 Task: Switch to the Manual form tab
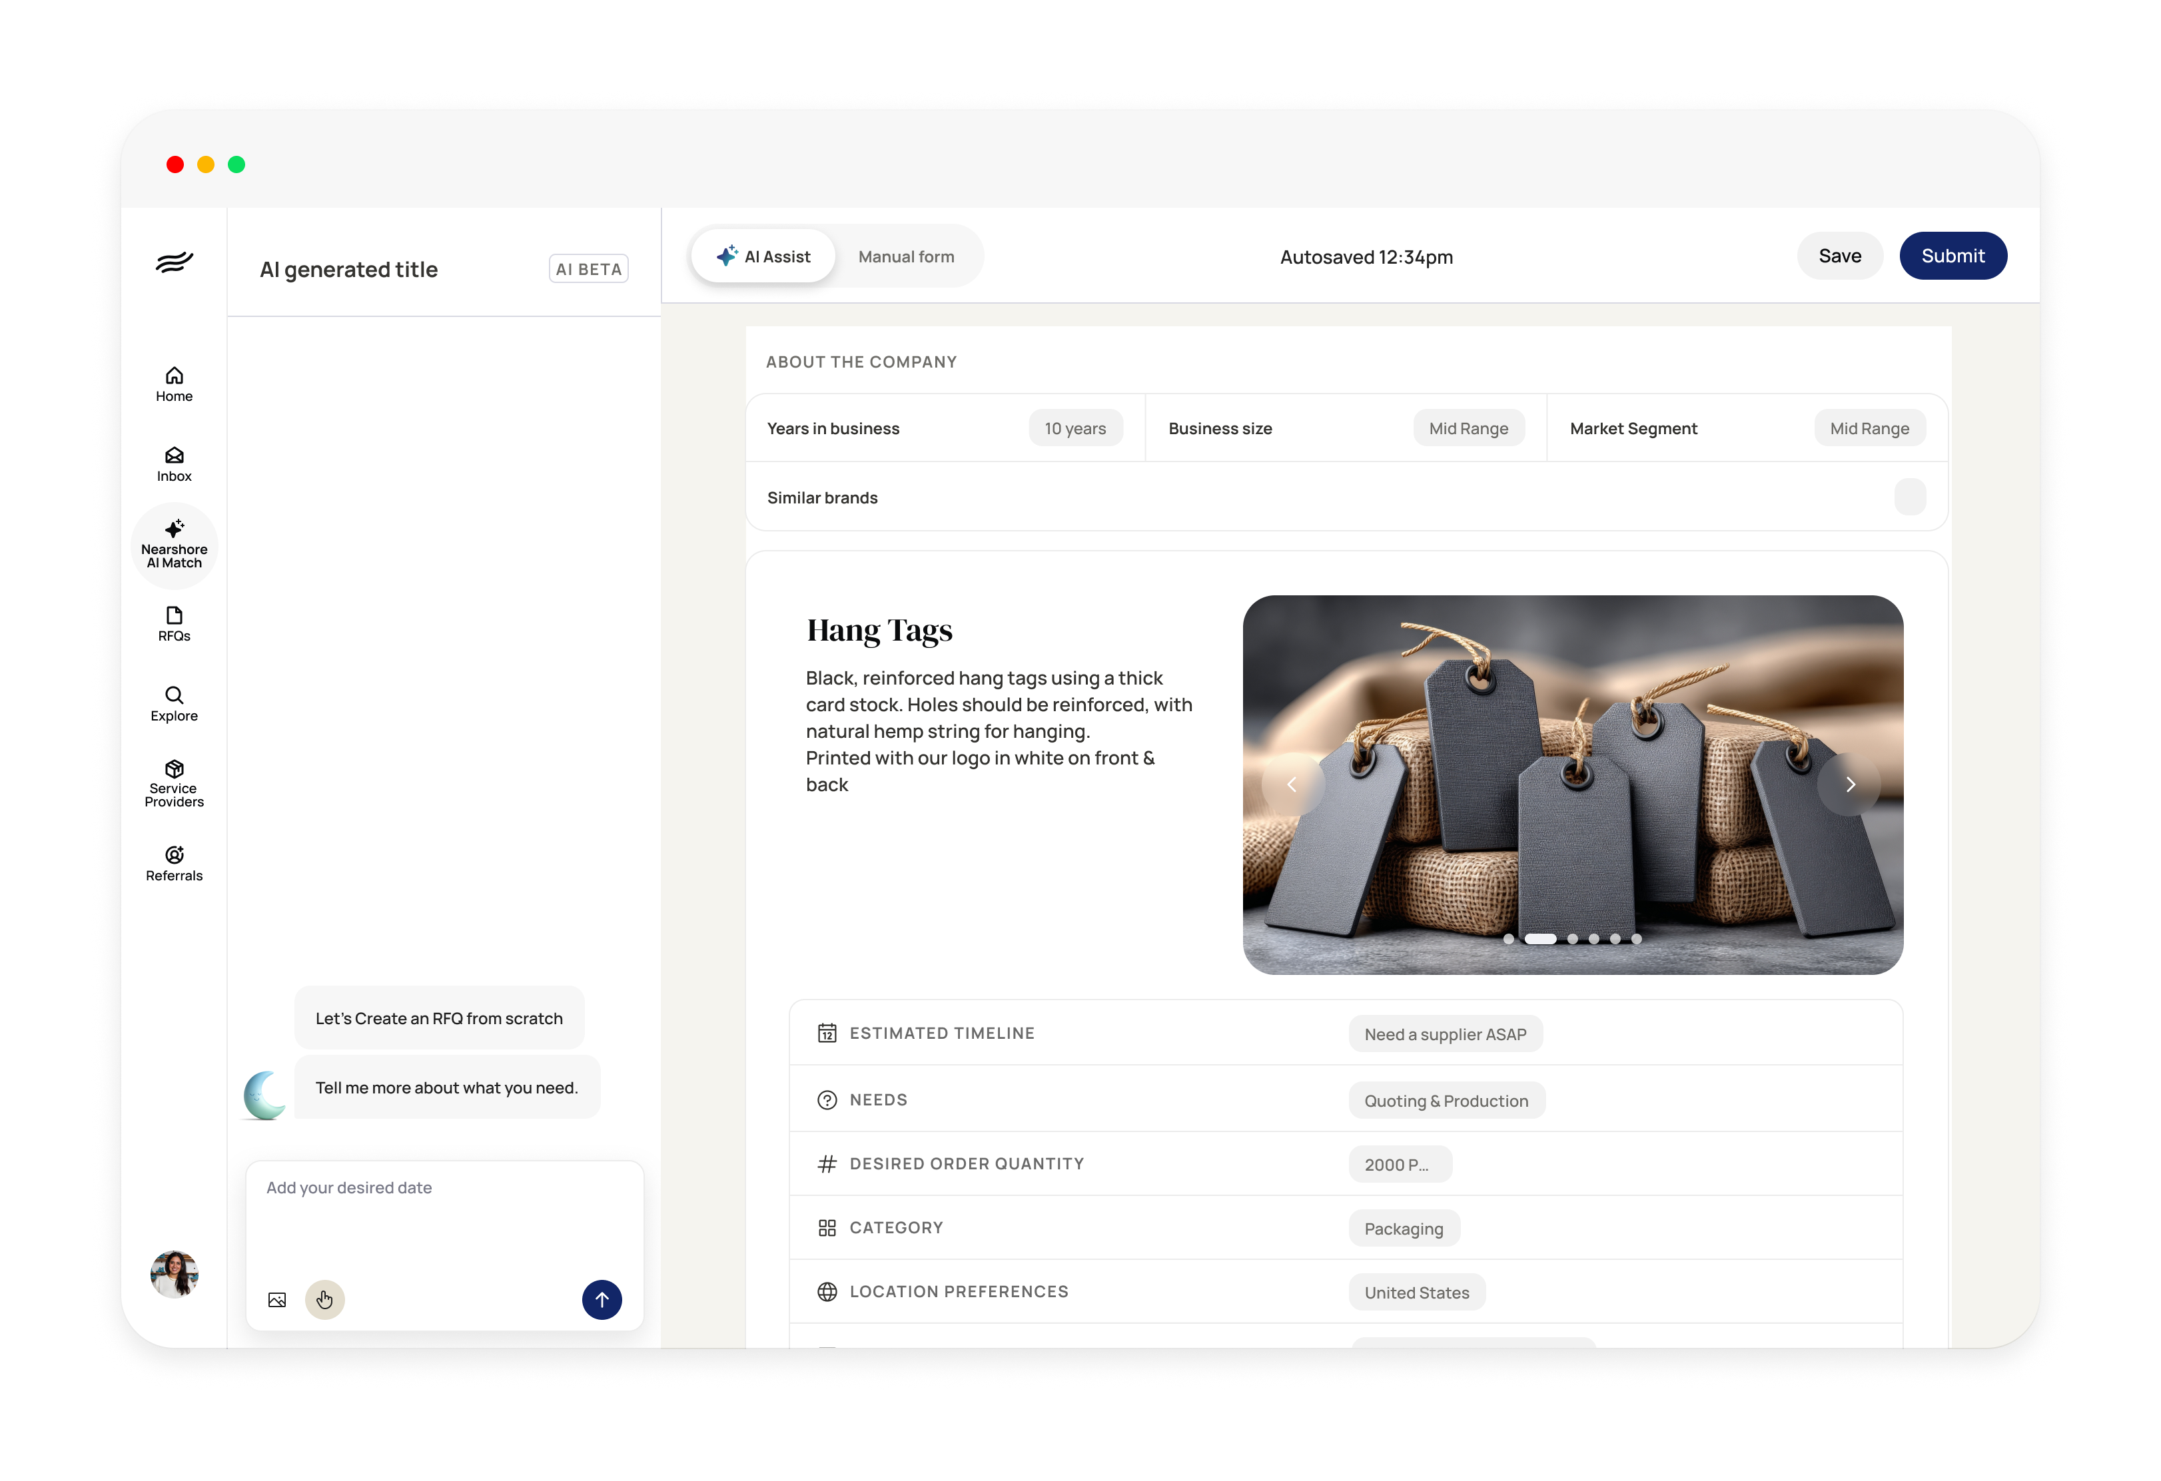click(x=906, y=256)
